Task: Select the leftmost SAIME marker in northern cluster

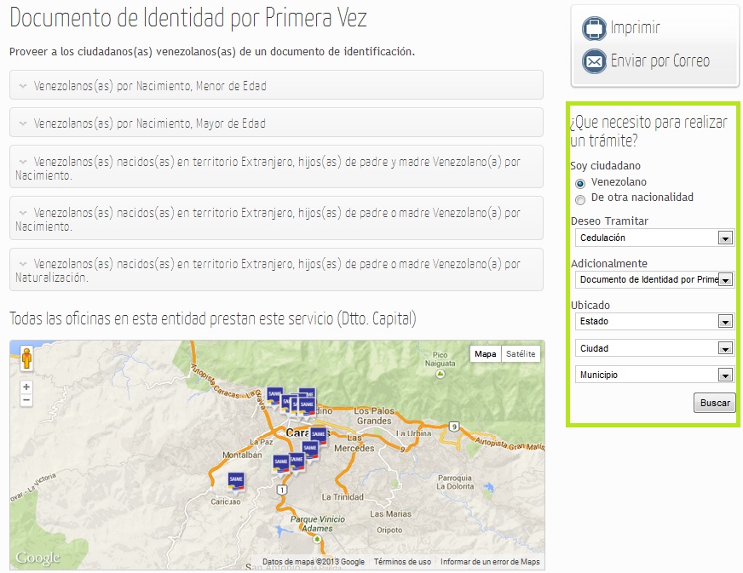Action: pyautogui.click(x=275, y=396)
